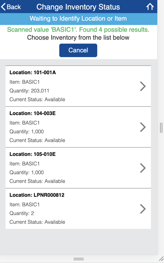
Task: Click the scanned value BASIC1 message
Action: tap(78, 30)
